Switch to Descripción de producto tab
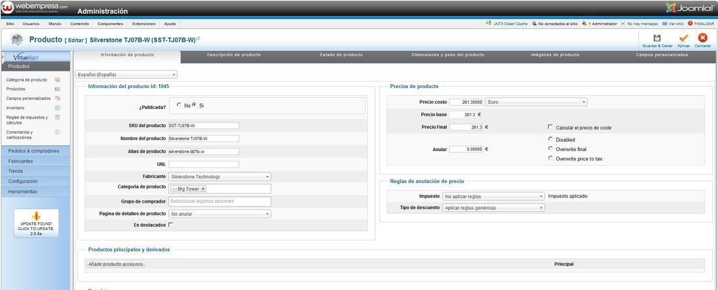The image size is (718, 290). [234, 55]
